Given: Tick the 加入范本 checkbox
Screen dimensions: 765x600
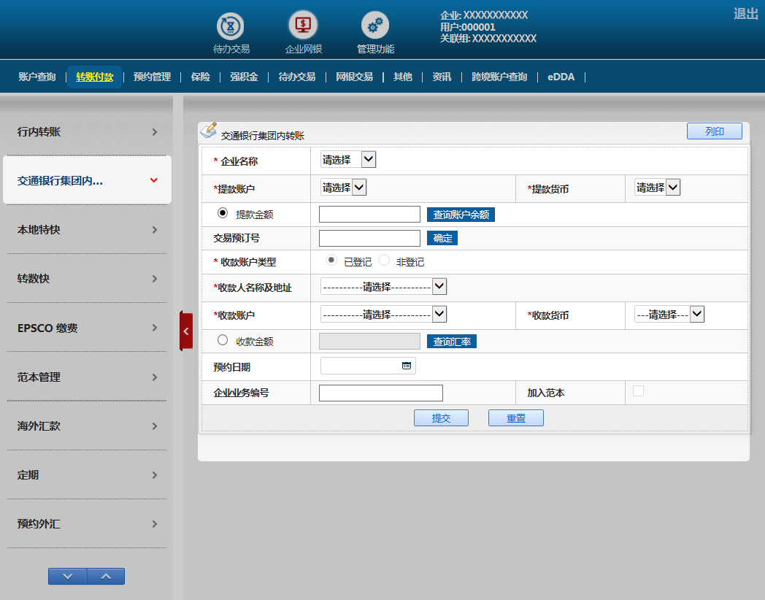Looking at the screenshot, I should [638, 391].
